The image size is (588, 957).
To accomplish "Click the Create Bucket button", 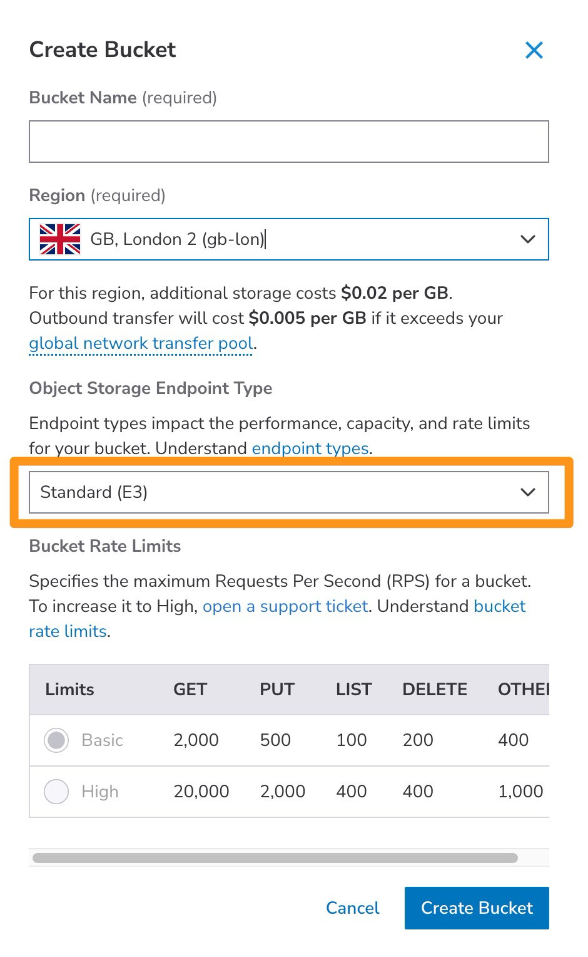I will tap(477, 908).
